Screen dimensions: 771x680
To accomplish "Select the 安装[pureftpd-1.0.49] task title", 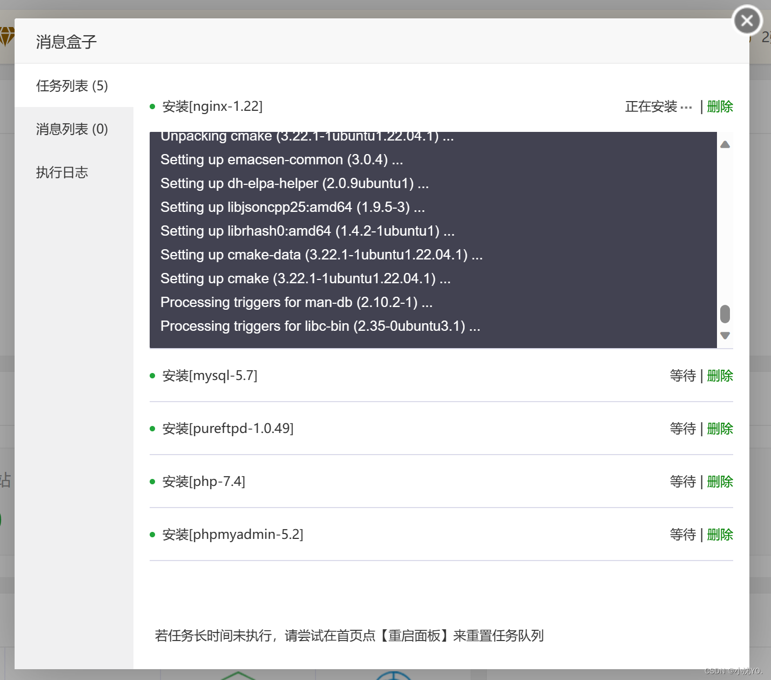I will point(228,429).
